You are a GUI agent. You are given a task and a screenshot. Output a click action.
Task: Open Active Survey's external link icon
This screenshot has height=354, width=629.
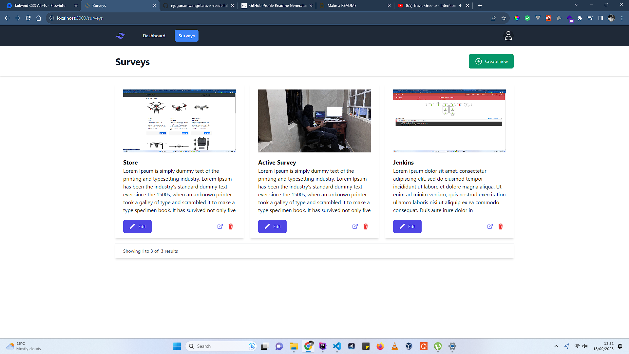point(355,226)
